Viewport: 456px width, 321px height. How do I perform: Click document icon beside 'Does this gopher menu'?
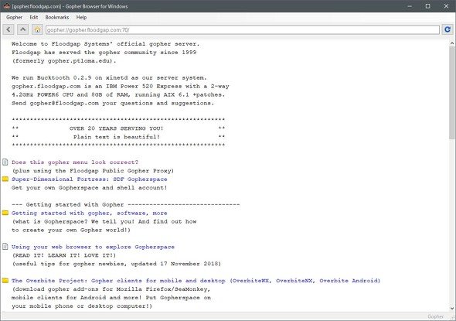coord(5,162)
